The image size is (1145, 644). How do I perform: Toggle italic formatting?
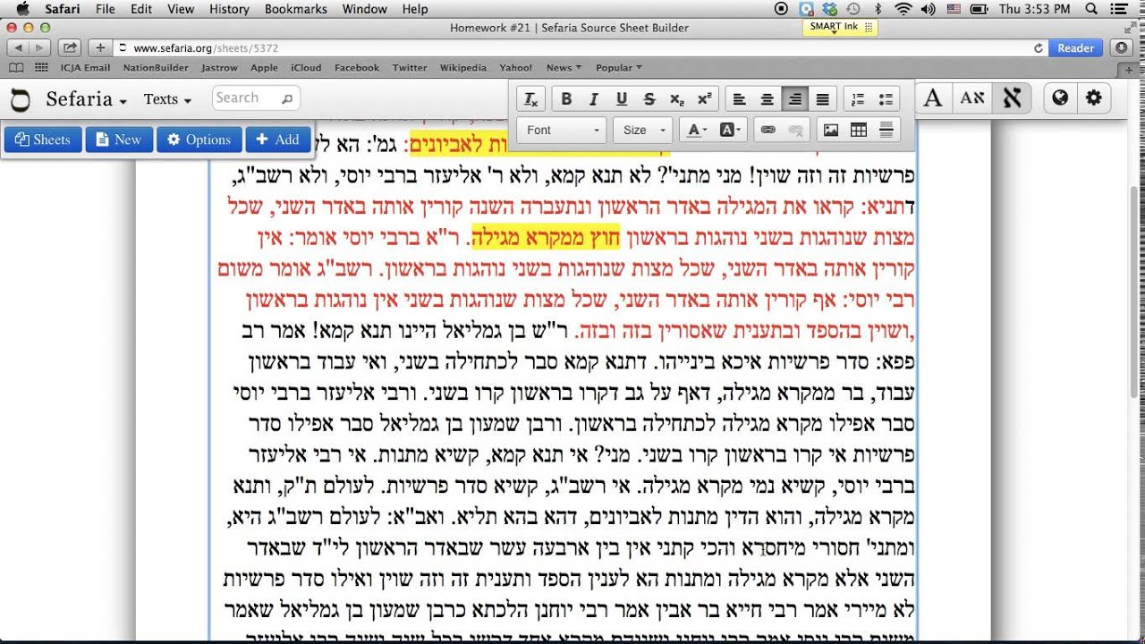coord(593,99)
